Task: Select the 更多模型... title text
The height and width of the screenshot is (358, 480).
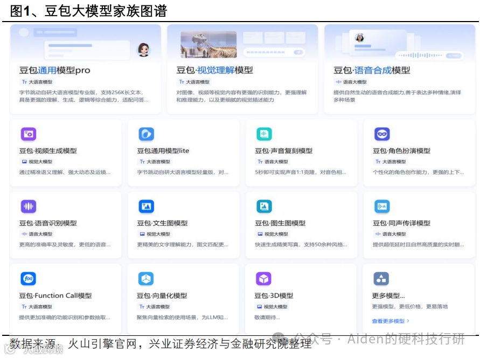Action: tap(388, 295)
